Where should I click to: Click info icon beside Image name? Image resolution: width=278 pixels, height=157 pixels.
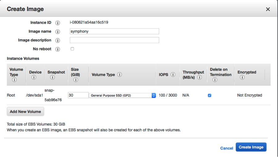point(57,32)
